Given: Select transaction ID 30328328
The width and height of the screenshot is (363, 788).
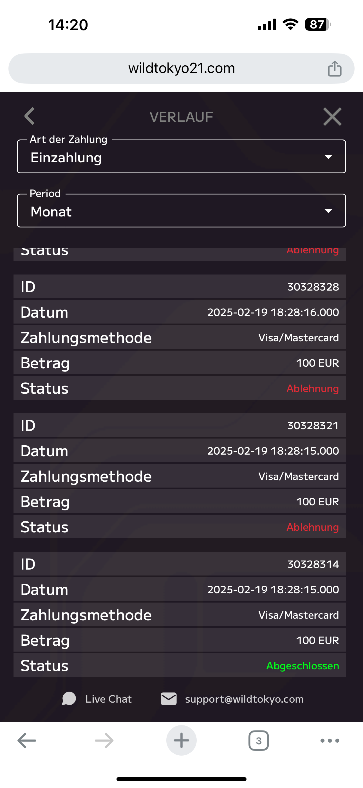Looking at the screenshot, I should click(x=313, y=287).
